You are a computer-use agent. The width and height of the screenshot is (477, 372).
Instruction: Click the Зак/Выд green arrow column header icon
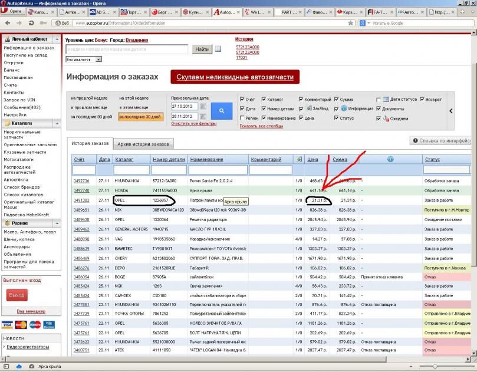click(x=299, y=159)
